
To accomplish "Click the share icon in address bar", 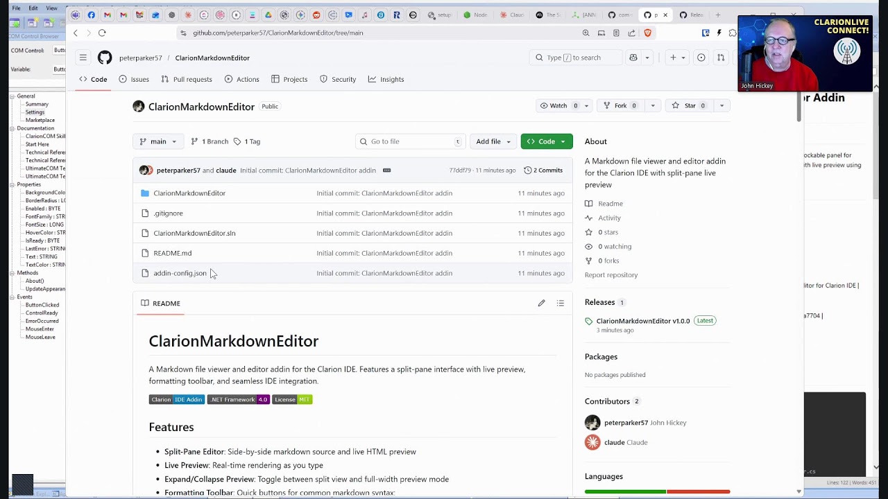I will coord(631,33).
